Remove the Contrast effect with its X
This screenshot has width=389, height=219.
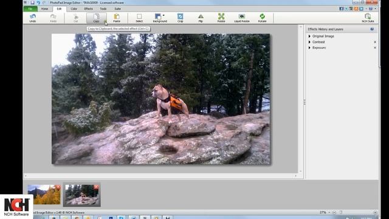(x=375, y=42)
